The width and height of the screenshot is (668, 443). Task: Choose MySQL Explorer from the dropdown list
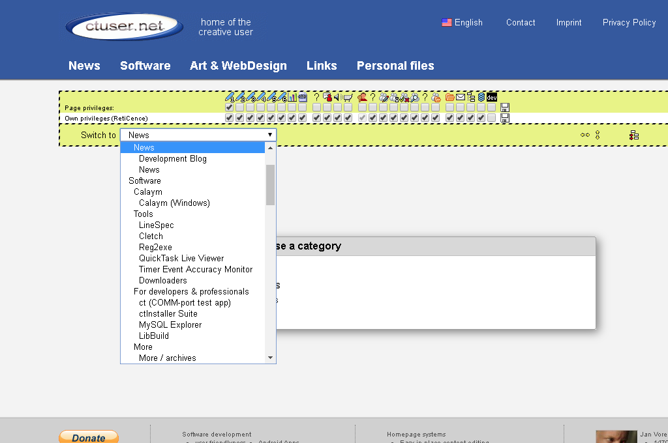(x=170, y=324)
